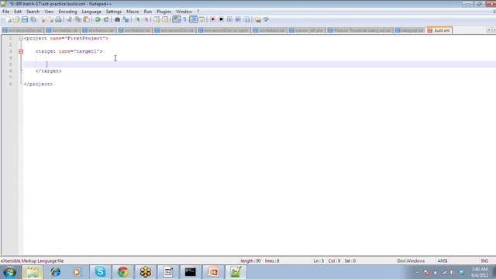496x279 pixels.
Task: Click the Save All toolbar icon
Action: click(x=33, y=19)
